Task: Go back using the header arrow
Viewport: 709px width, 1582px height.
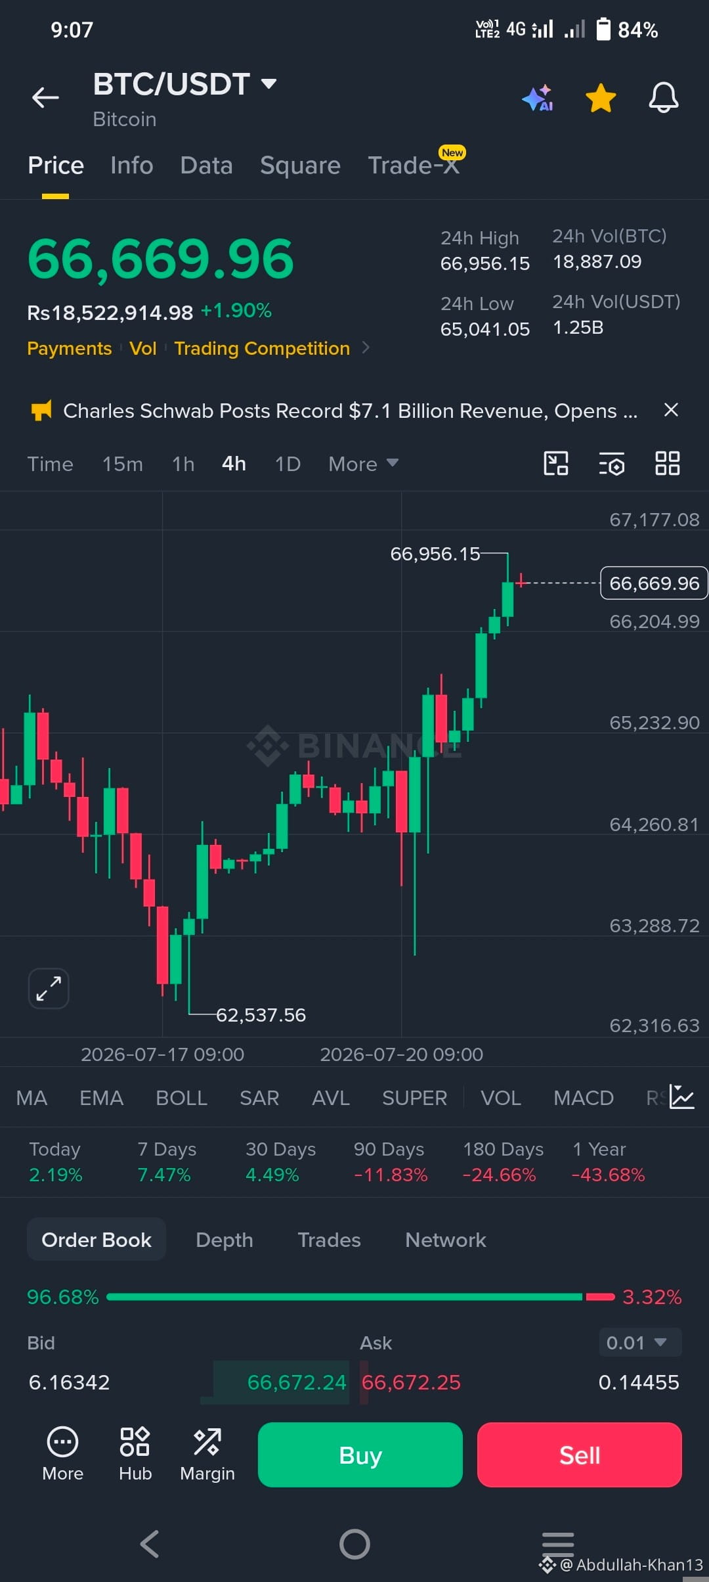Action: point(45,98)
